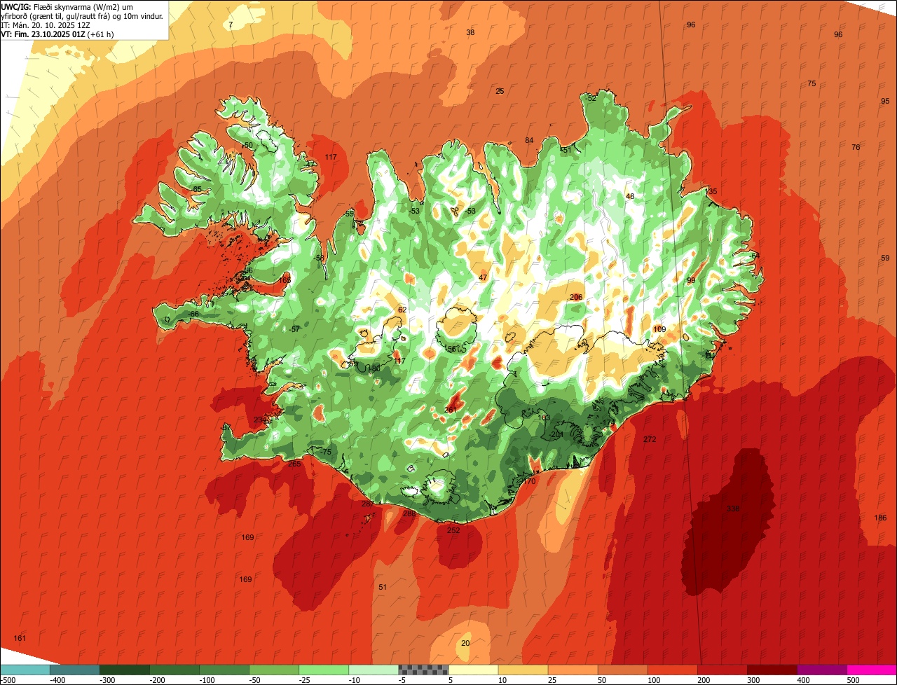Click the value '99' in the east

coord(691,280)
